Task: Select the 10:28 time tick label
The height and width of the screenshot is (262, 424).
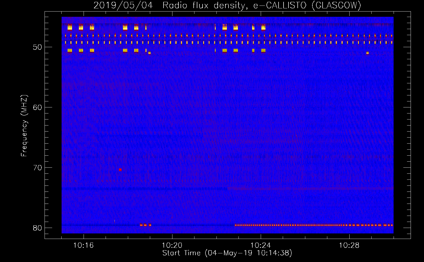Action: click(x=349, y=245)
